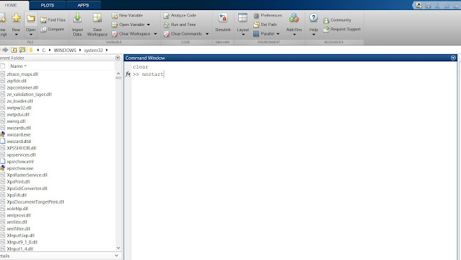Expand the New dropdown arrow
This screenshot has width=461, height=260.
point(16,35)
